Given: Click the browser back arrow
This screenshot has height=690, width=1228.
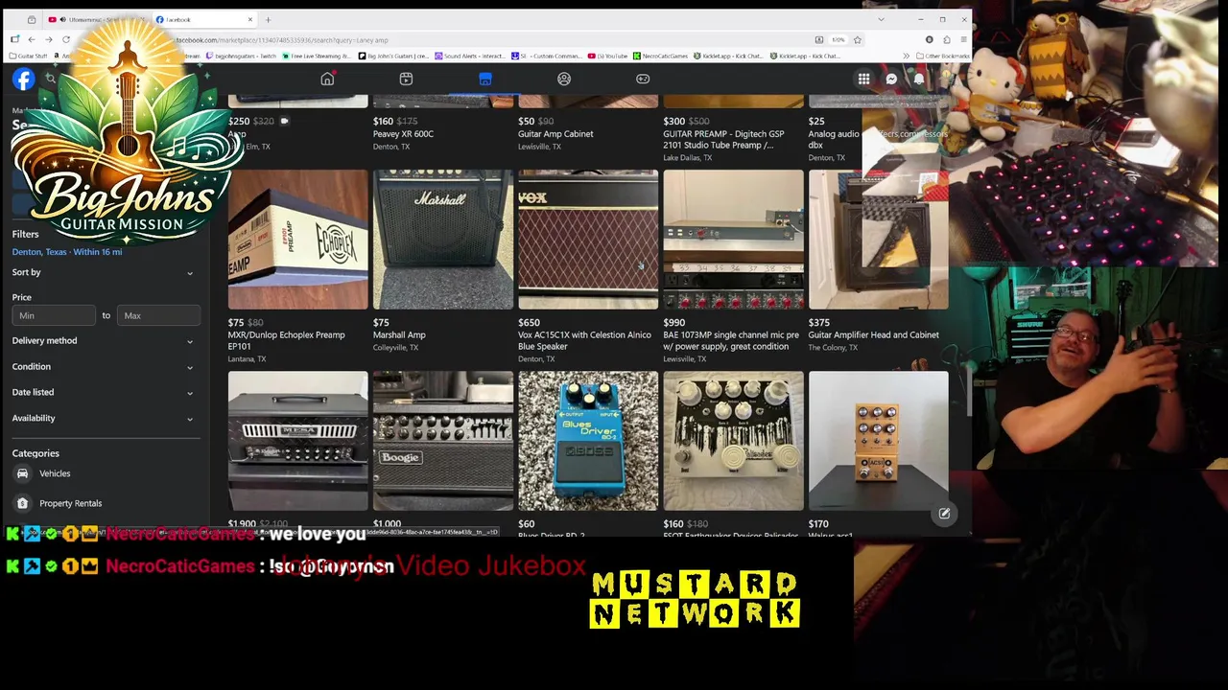Looking at the screenshot, I should (x=32, y=39).
